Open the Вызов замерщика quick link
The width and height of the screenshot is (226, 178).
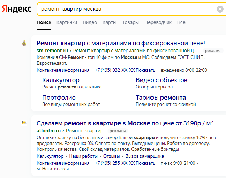(145, 156)
